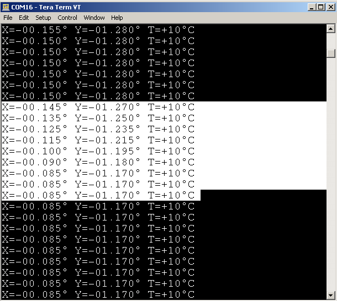Image resolution: width=337 pixels, height=301 pixels.
Task: Click the line with X=-00.090°
Action: tap(98, 162)
